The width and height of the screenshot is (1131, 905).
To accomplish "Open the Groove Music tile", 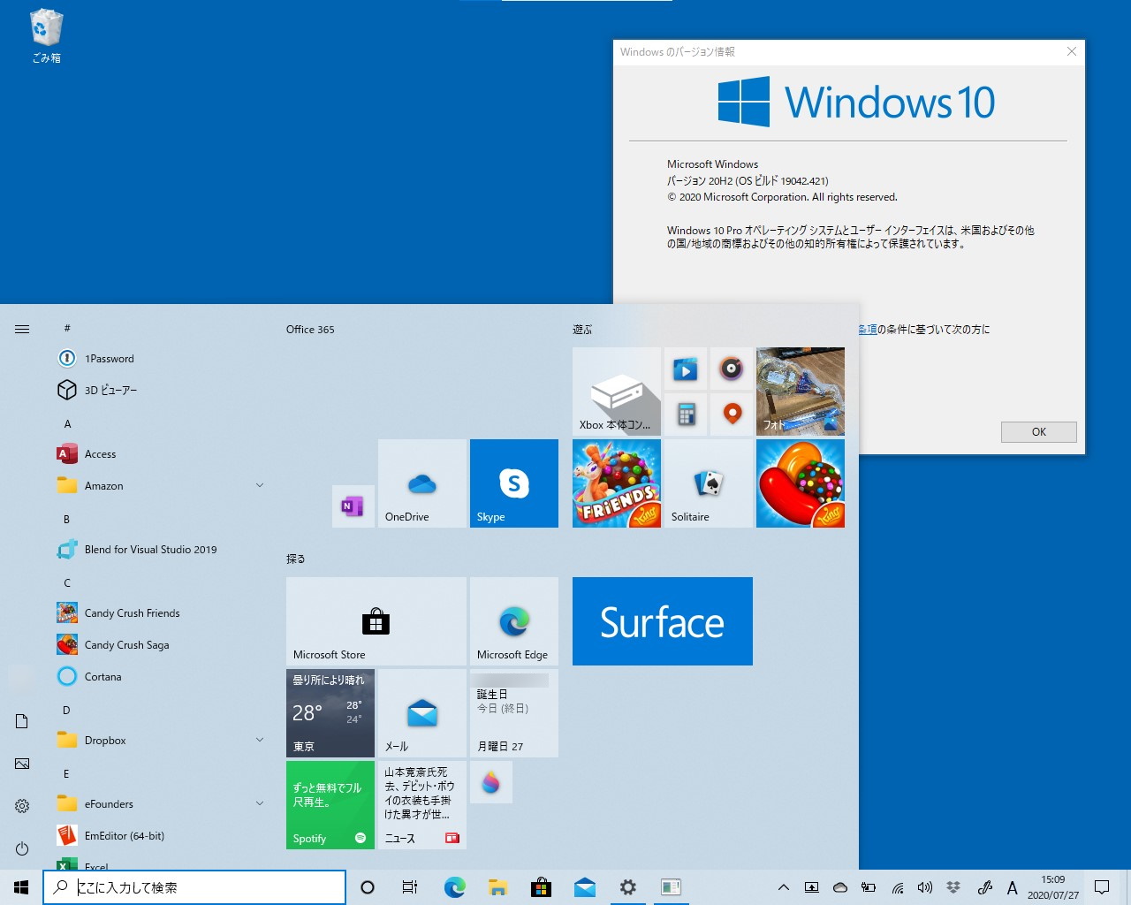I will click(731, 369).
